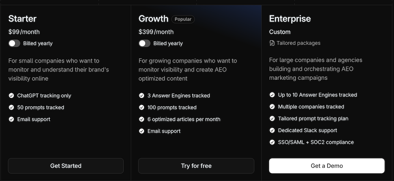This screenshot has height=181, width=394.
Task: Click checkmark next to Dedicated Slack support
Action: [x=272, y=130]
